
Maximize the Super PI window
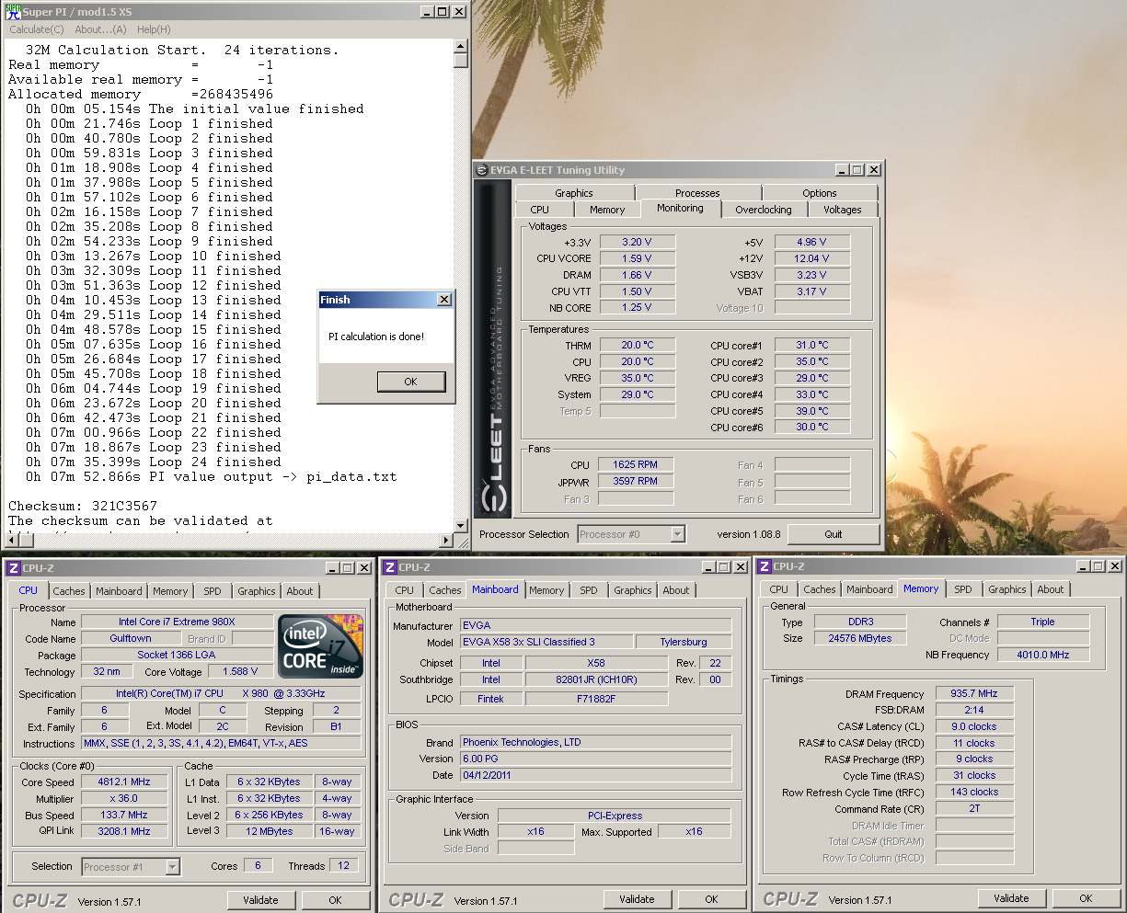(443, 12)
